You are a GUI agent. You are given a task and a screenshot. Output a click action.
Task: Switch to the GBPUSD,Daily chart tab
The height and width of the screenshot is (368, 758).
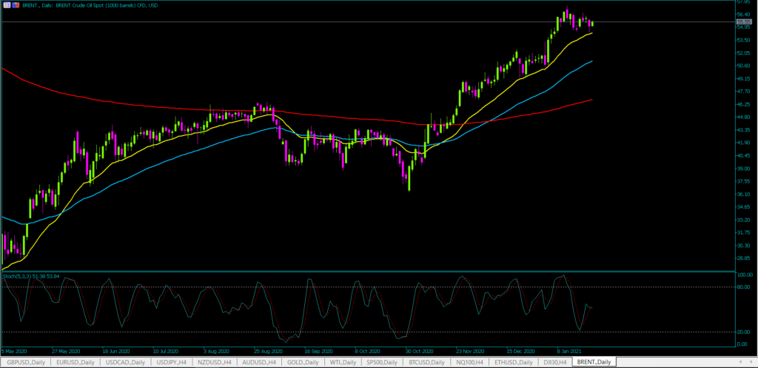coord(24,362)
